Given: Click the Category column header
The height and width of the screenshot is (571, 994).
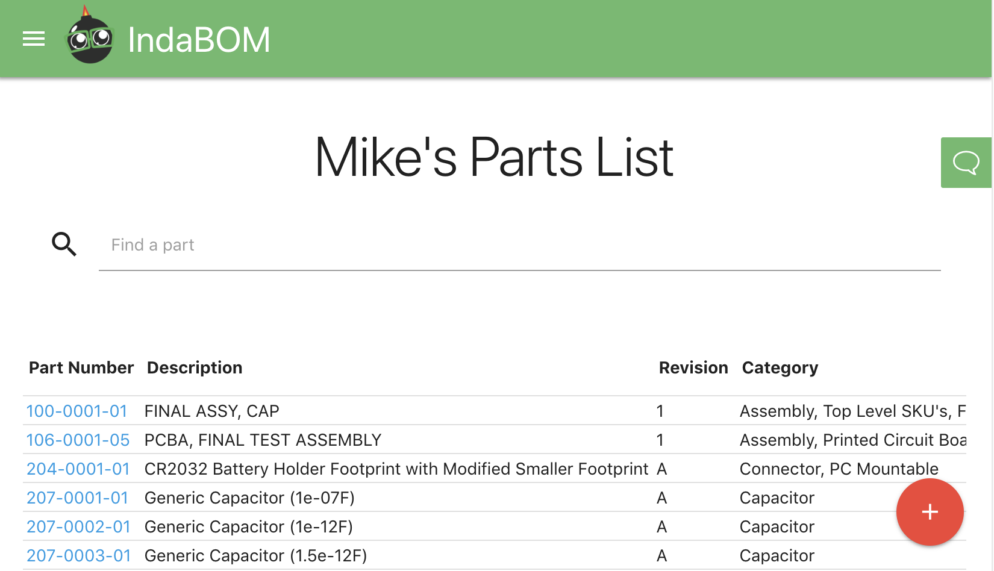Looking at the screenshot, I should pyautogui.click(x=780, y=368).
